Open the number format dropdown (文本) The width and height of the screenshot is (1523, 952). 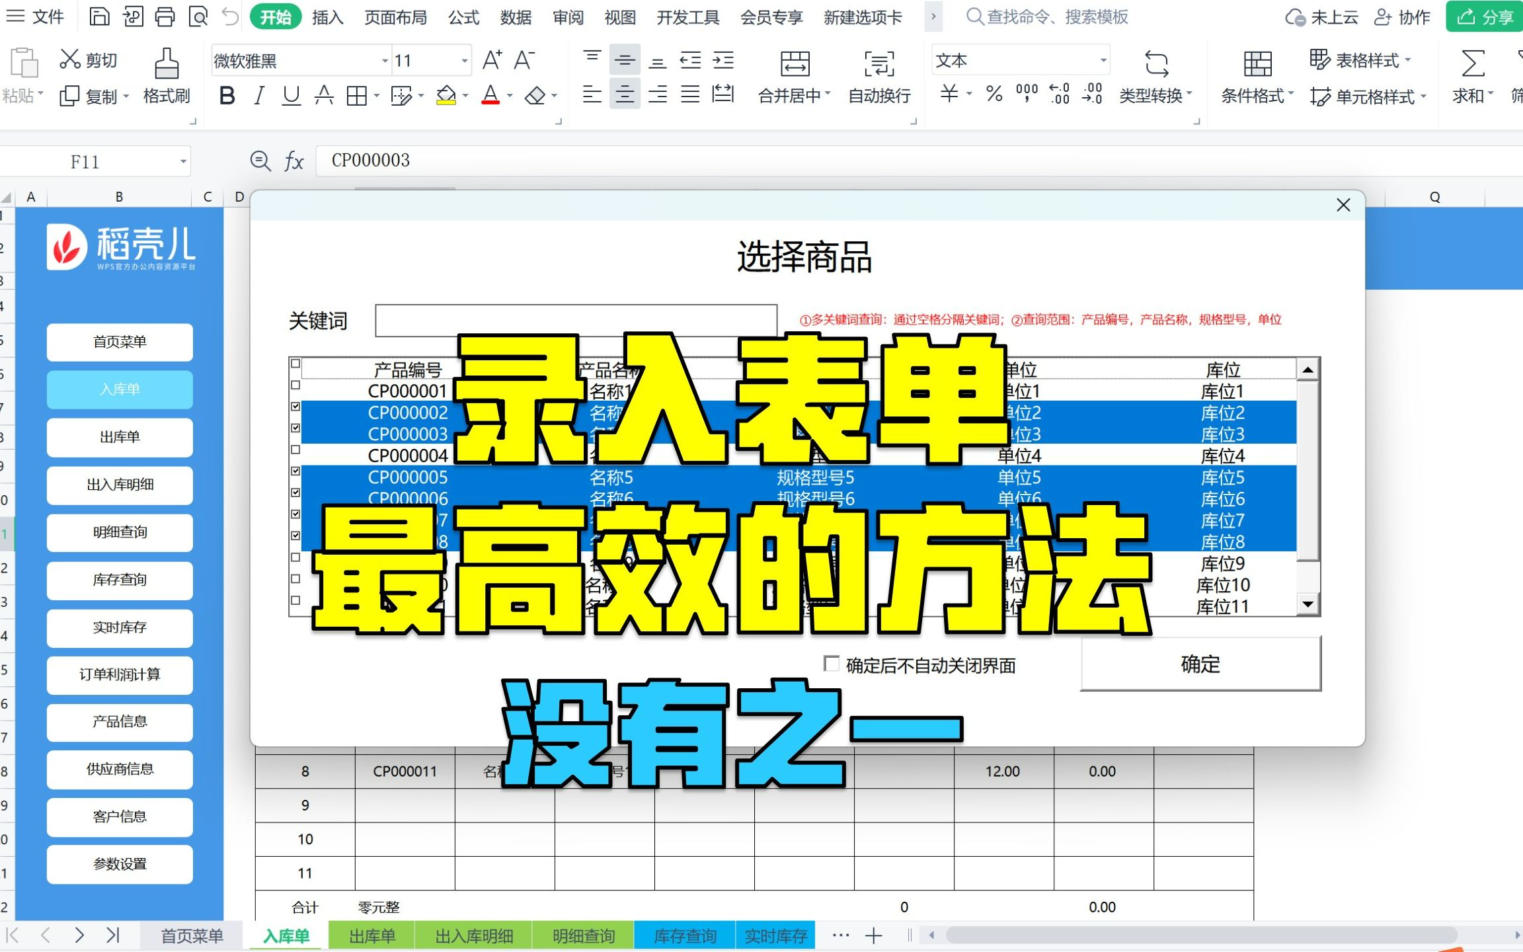point(1103,60)
